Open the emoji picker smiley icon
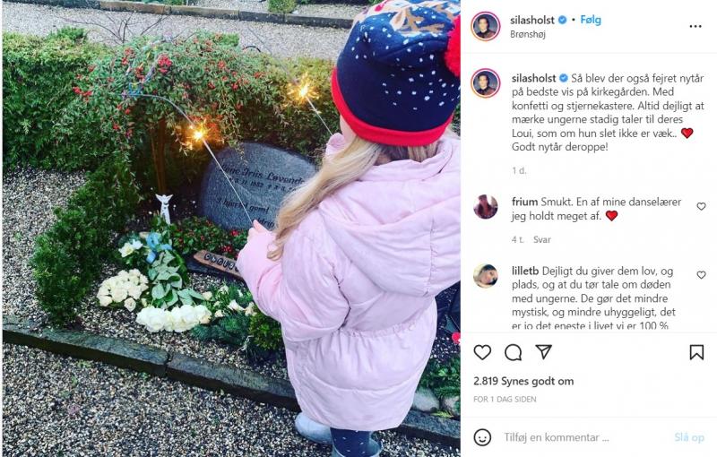The width and height of the screenshot is (717, 457). pos(482,437)
